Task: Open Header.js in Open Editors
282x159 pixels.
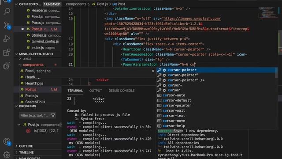Action: 38,11
